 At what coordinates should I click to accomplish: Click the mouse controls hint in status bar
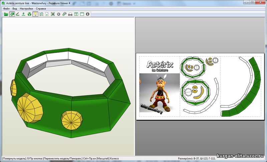click(x=61, y=158)
